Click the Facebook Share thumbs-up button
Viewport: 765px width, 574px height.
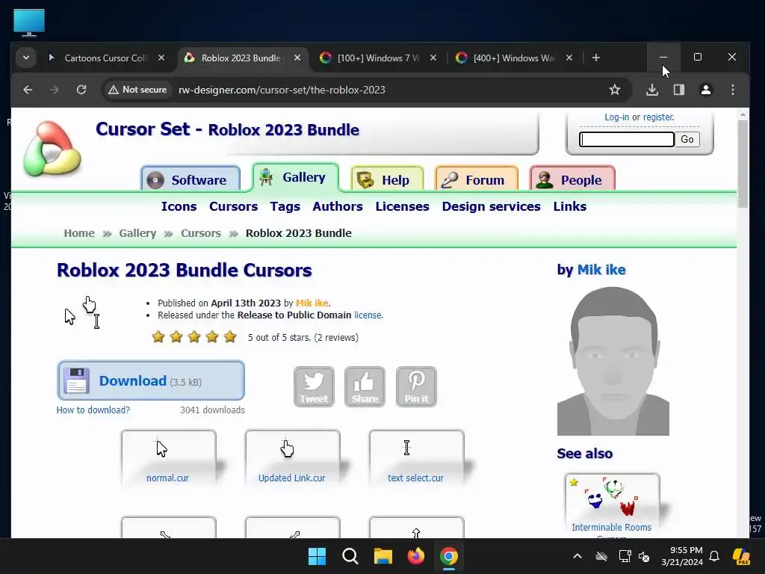365,386
